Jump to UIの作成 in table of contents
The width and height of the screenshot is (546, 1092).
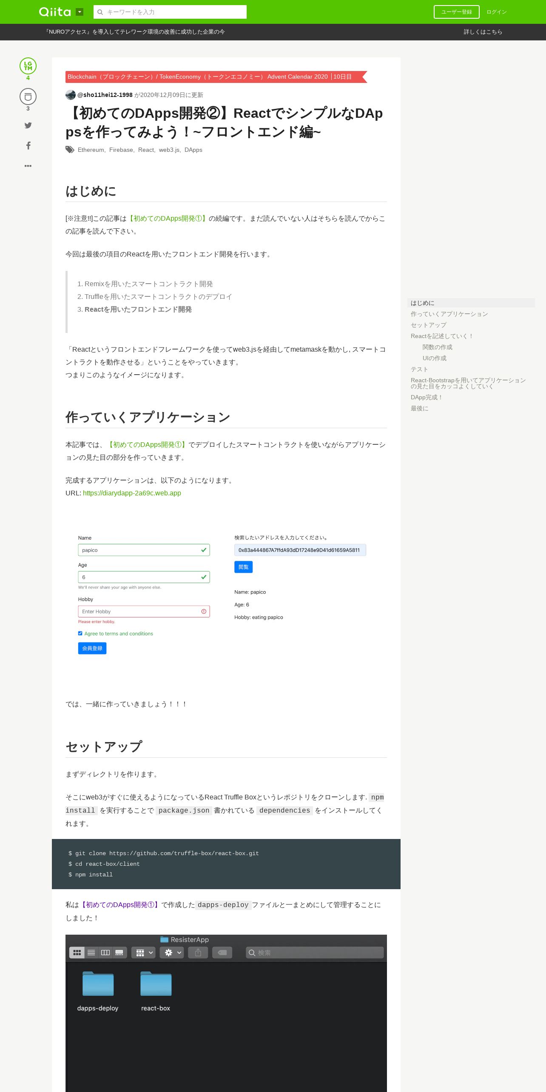[435, 358]
